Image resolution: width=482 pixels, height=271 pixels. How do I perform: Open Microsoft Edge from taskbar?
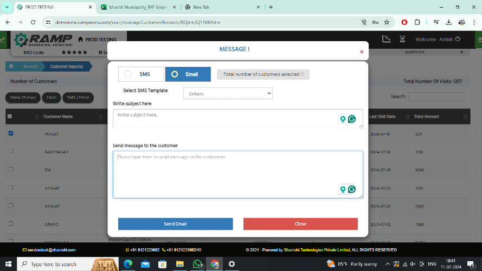click(128, 264)
